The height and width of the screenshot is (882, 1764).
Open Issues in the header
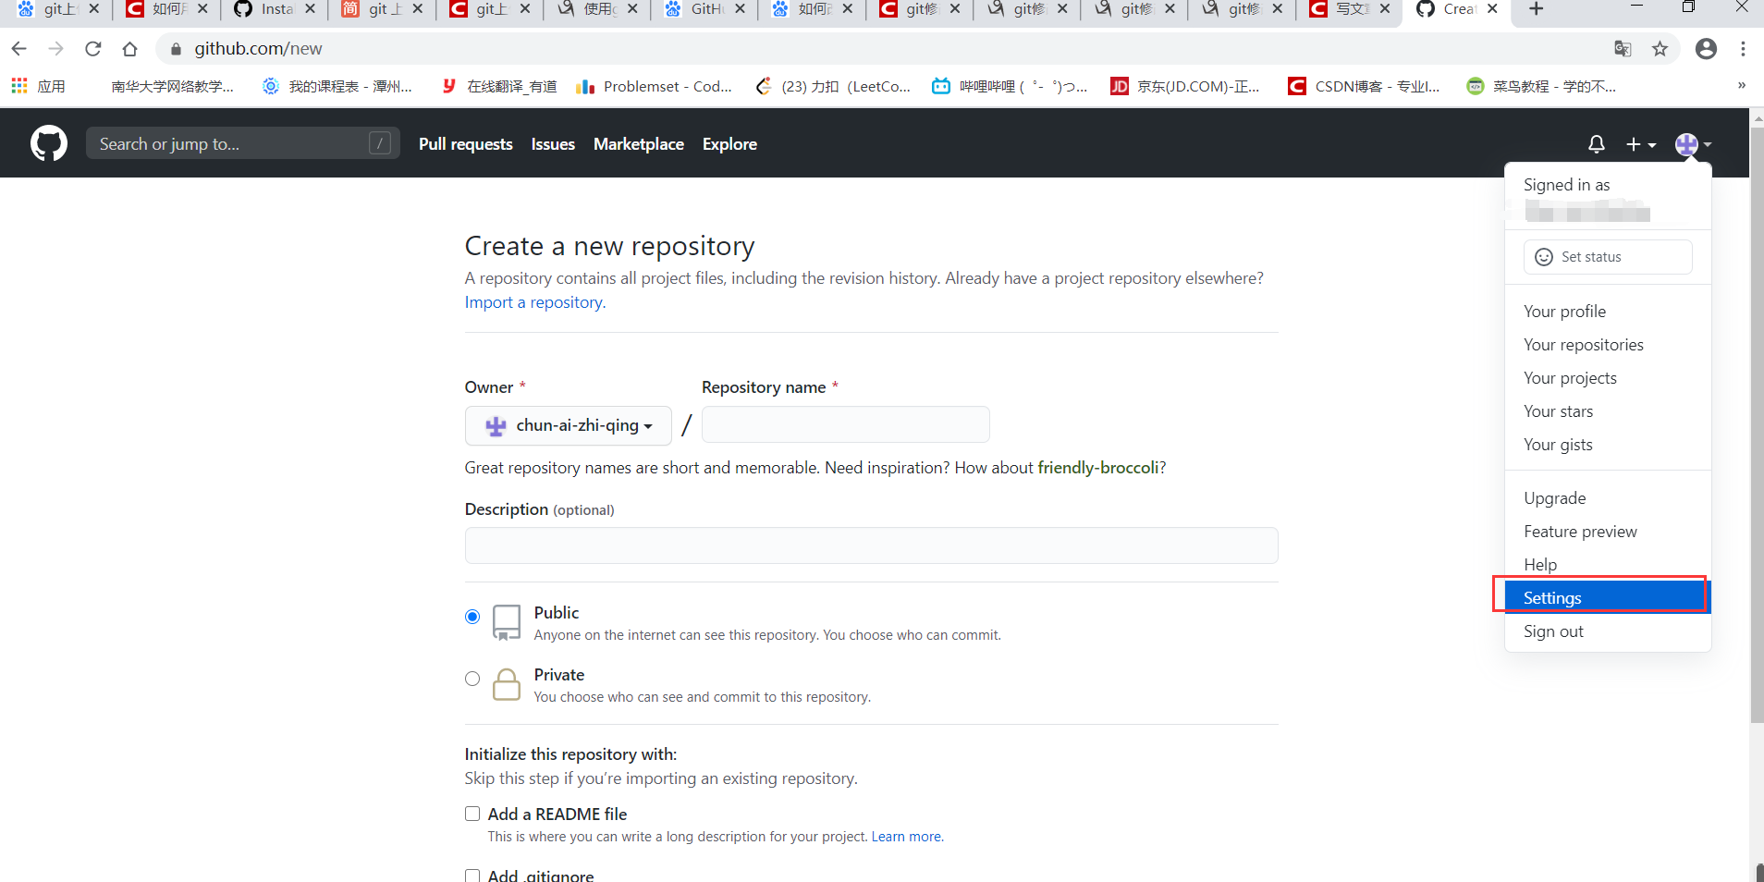pos(553,144)
